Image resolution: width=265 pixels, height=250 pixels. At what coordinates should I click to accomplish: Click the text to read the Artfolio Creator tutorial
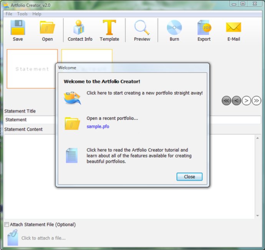point(139,156)
